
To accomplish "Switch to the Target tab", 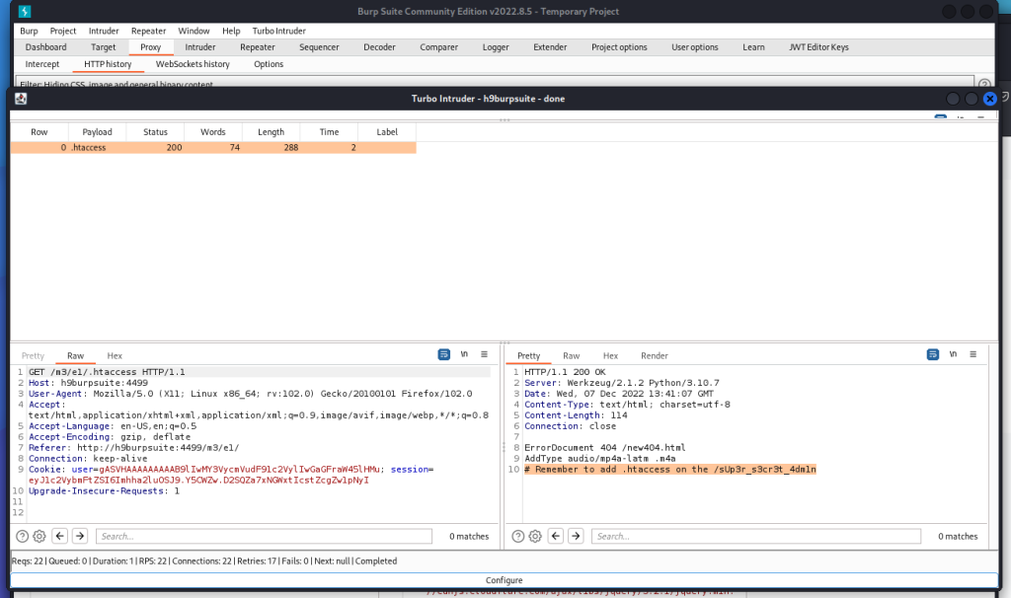I will (x=103, y=47).
